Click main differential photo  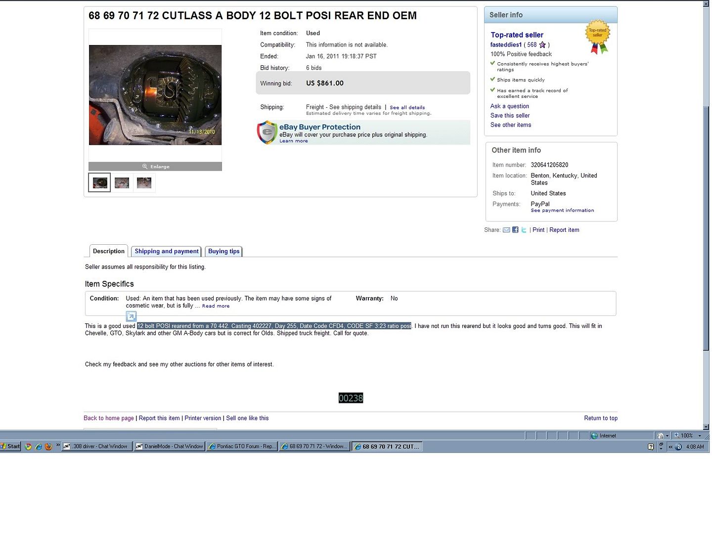pyautogui.click(x=155, y=95)
